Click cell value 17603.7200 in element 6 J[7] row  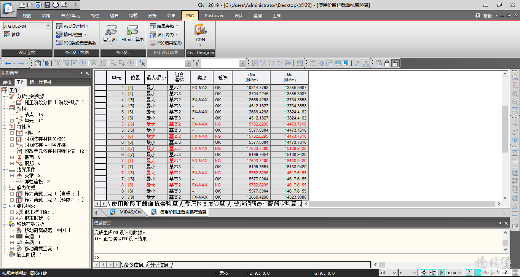[x=251, y=148]
